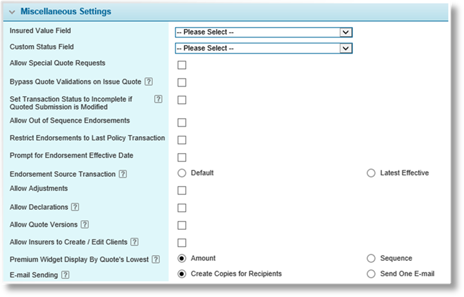Open the Custom Status Field dropdown

(264, 48)
